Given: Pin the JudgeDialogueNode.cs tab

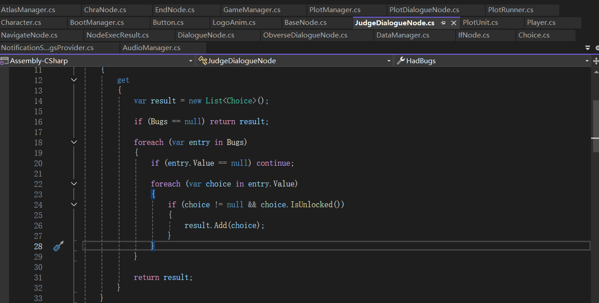Looking at the screenshot, I should [443, 23].
